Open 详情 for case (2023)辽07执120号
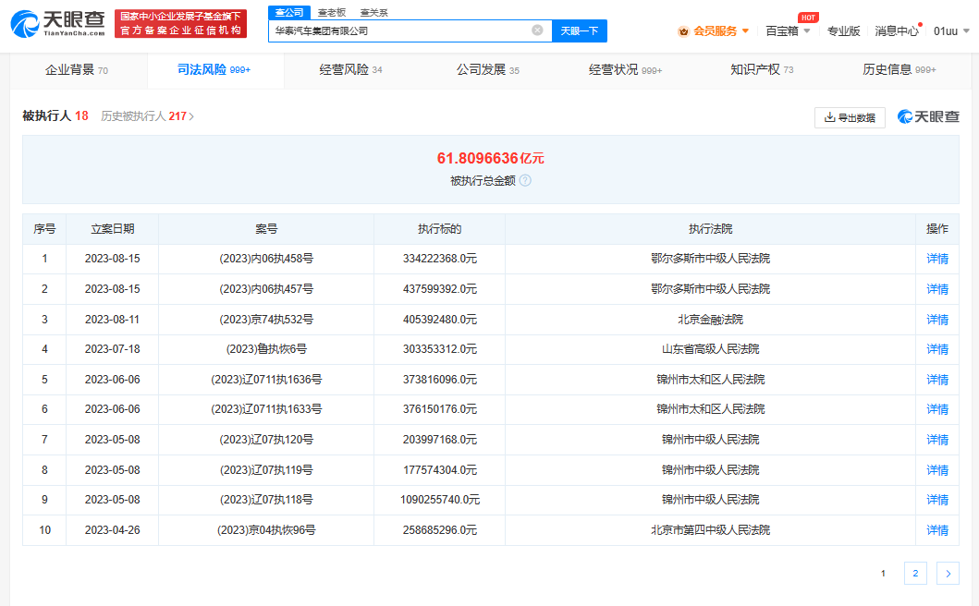Viewport: 979px width, 606px height. coord(937,440)
